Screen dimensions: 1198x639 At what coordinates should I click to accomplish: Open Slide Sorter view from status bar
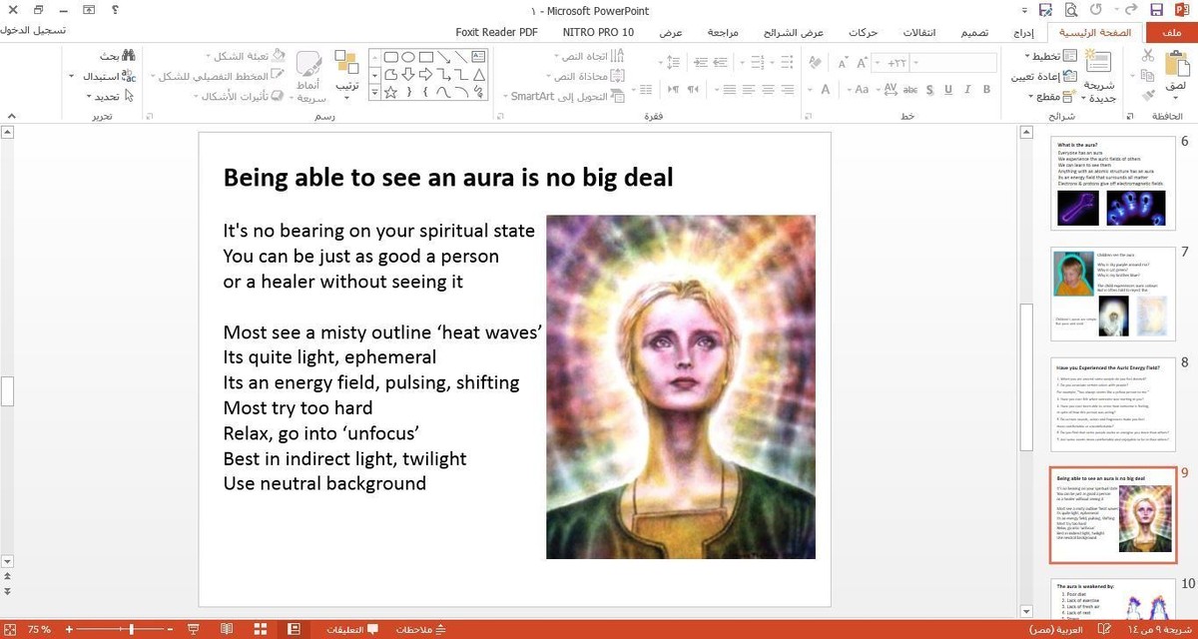pyautogui.click(x=260, y=629)
